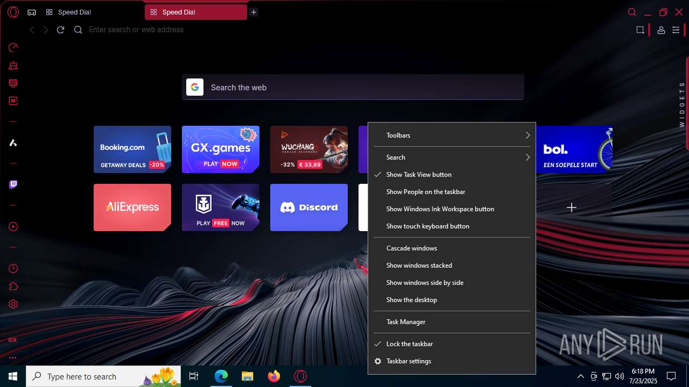
Task: Select Show windows stacked
Action: click(x=452, y=266)
